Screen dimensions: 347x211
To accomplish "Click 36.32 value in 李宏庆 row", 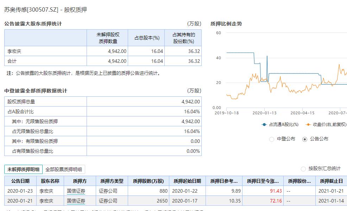I will [x=194, y=51].
